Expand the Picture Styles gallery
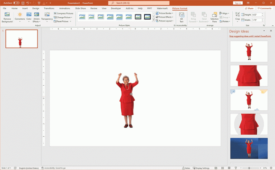Screen dimensions: 275x170 pos(154,20)
